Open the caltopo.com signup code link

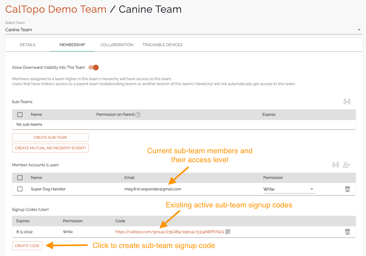(x=170, y=232)
